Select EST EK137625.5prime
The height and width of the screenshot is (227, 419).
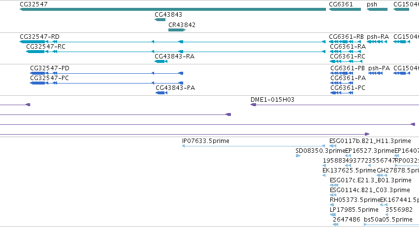click(324, 175)
